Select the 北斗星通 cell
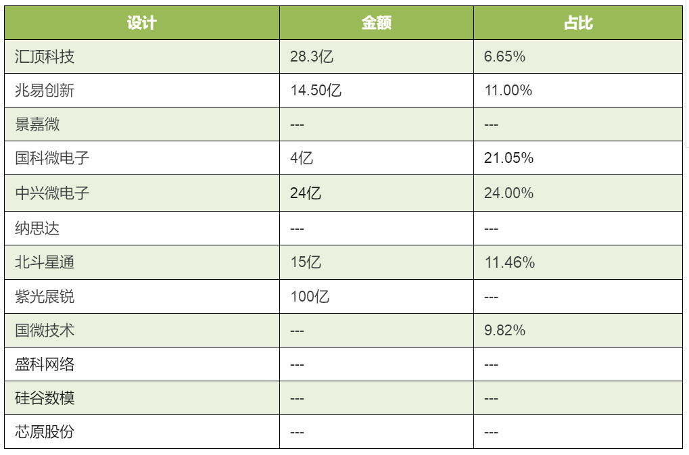 (142, 262)
